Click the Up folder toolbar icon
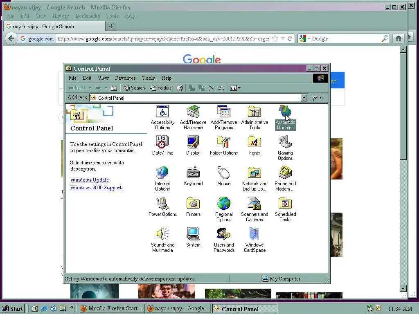Image resolution: width=419 pixels, height=314 pixels. [x=114, y=88]
